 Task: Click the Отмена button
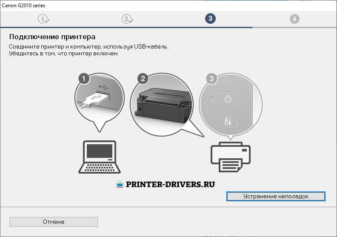54,222
